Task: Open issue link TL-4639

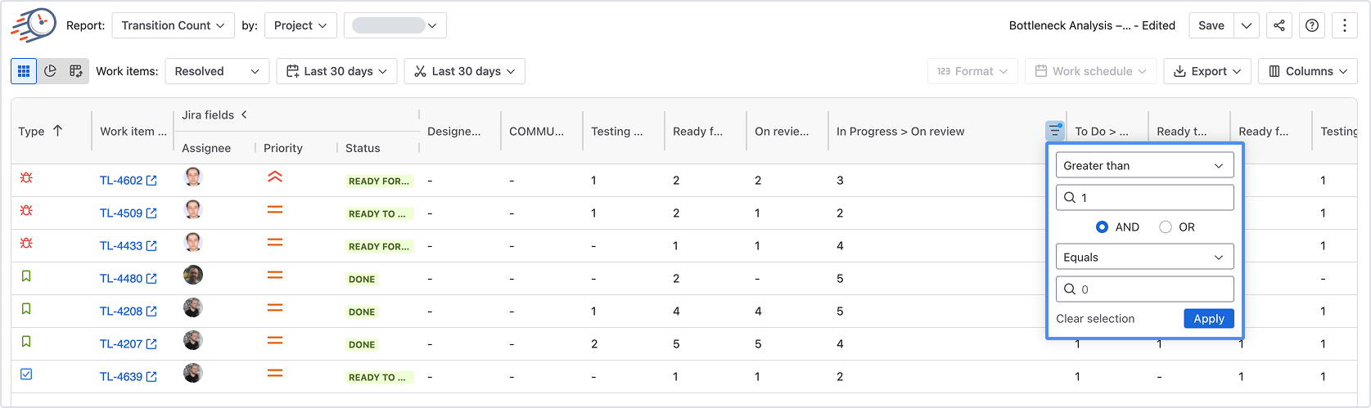Action: [x=121, y=377]
